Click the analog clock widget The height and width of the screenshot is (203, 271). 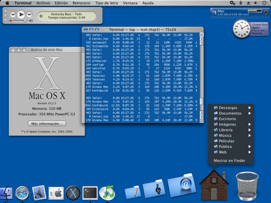(x=242, y=29)
